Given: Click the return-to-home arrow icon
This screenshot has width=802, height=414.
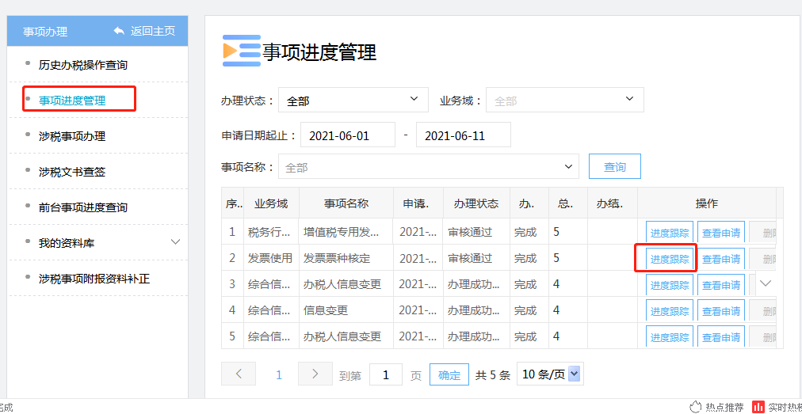Looking at the screenshot, I should pos(119,31).
